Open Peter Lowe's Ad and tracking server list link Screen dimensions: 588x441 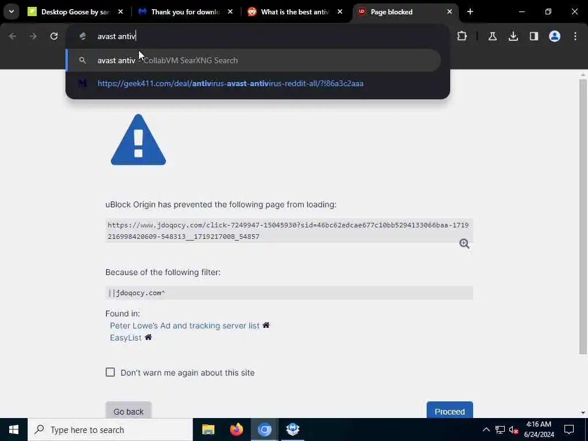[184, 326]
